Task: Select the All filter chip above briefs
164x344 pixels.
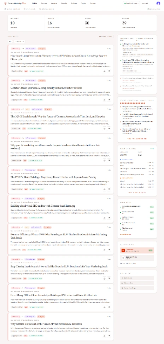Action: [10, 41]
